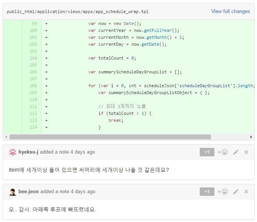Click hyeksu-j's comment text starting with item
Viewport: 257px width, 222px height.
(x=89, y=170)
